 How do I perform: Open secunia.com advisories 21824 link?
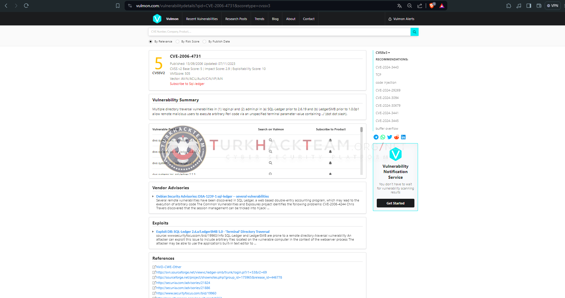pyautogui.click(x=183, y=283)
